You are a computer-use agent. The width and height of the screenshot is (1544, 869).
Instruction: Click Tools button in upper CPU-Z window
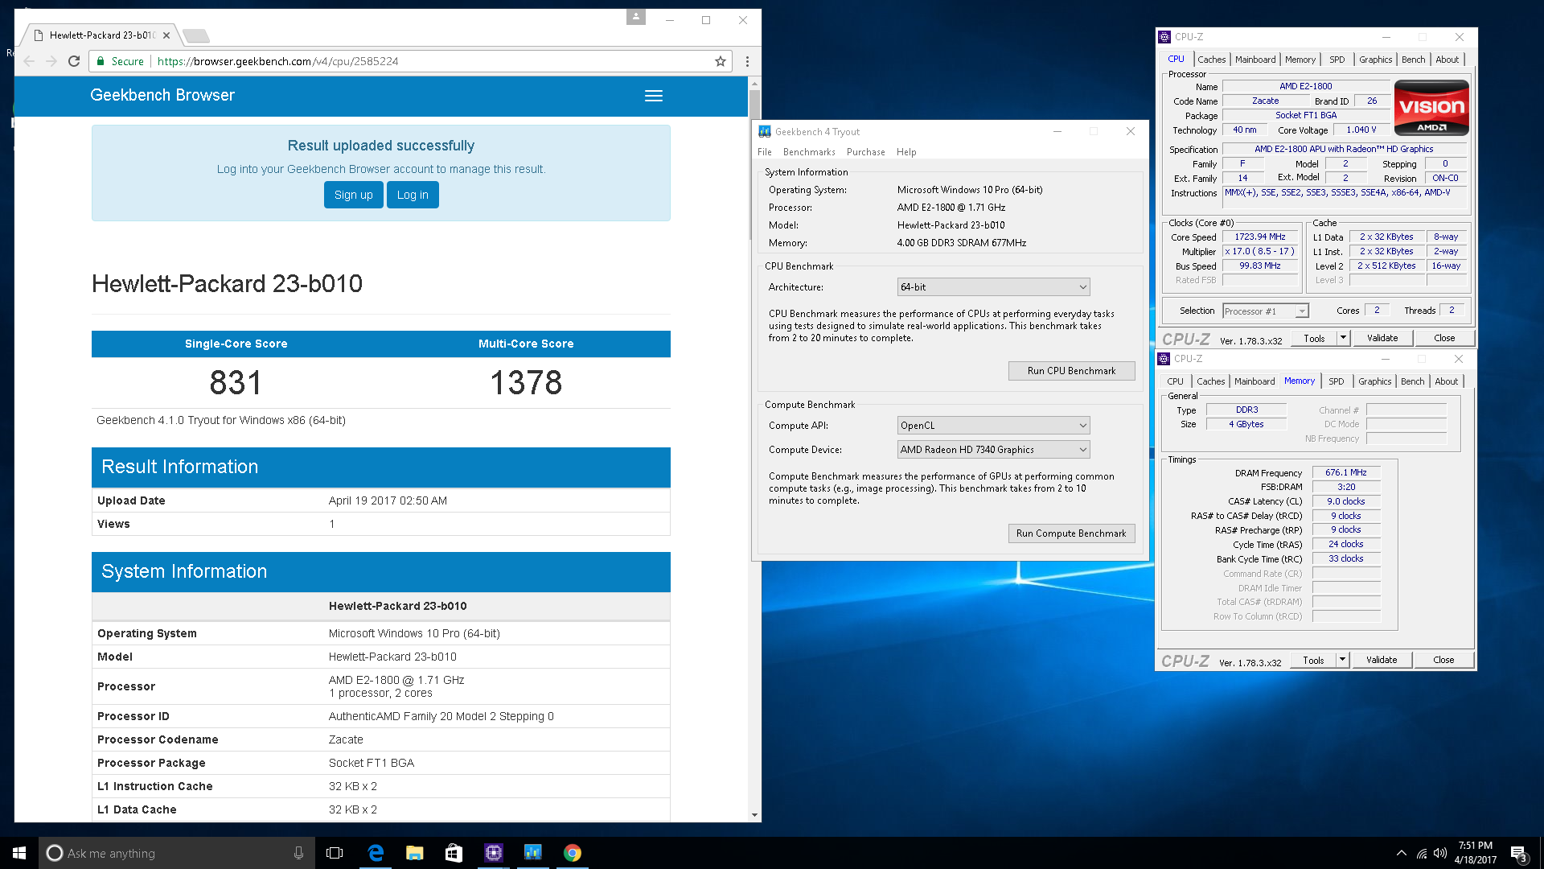pos(1315,338)
